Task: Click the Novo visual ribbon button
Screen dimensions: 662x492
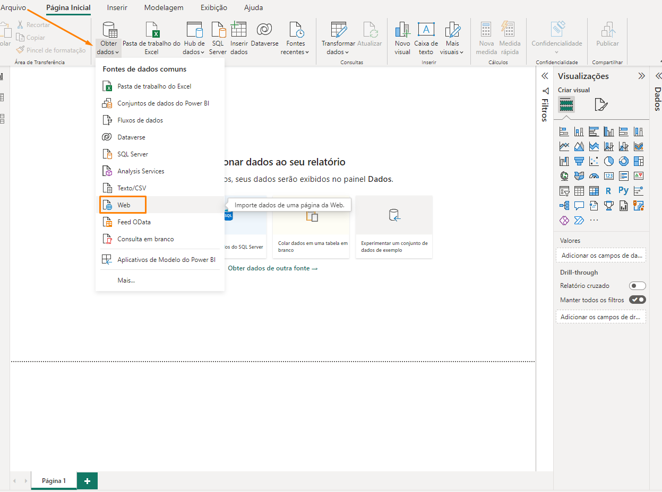Action: click(402, 39)
